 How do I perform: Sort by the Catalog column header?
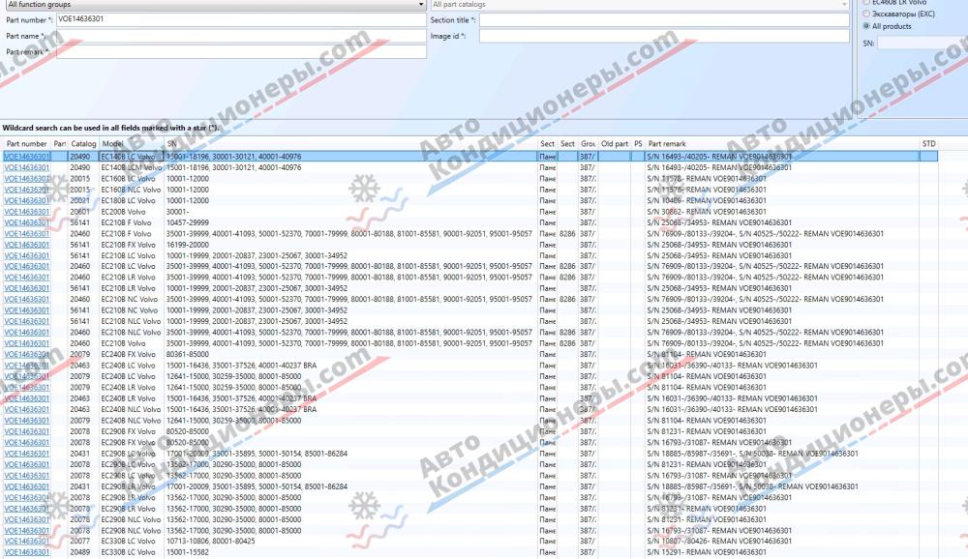(83, 144)
